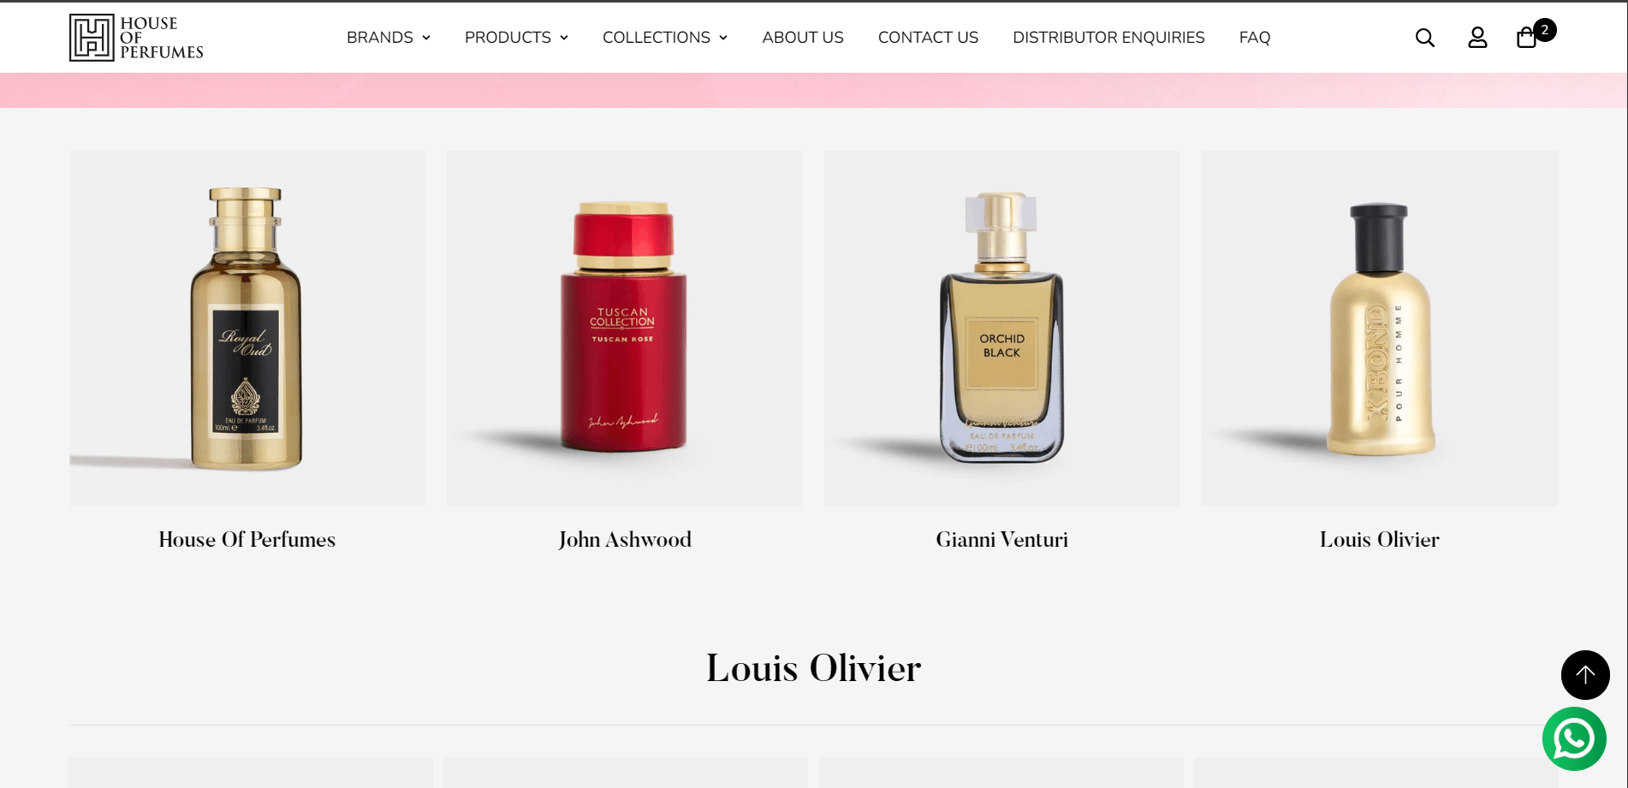Image resolution: width=1628 pixels, height=788 pixels.
Task: Click the scroll-to-top arrow button
Action: [1585, 675]
